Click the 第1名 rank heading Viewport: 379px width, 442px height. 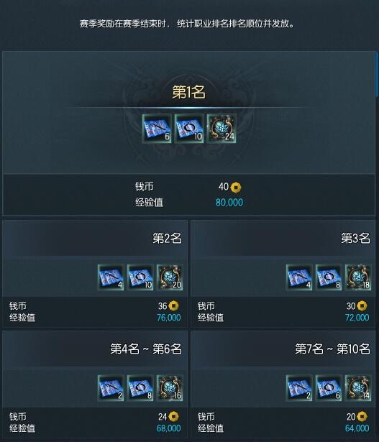point(188,92)
